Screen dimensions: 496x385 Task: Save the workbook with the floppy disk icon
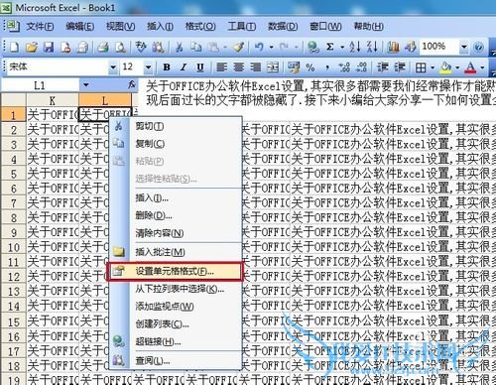pyautogui.click(x=49, y=48)
